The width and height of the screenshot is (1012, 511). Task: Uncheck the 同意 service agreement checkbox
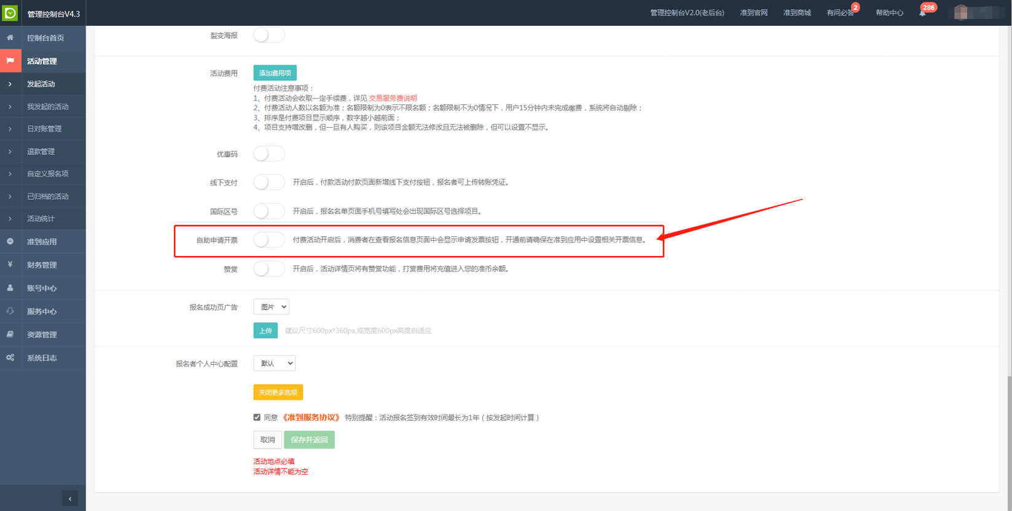pyautogui.click(x=257, y=418)
